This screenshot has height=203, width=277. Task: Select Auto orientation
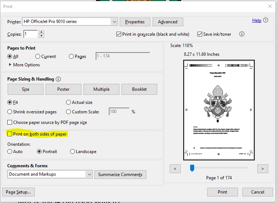tap(10, 152)
